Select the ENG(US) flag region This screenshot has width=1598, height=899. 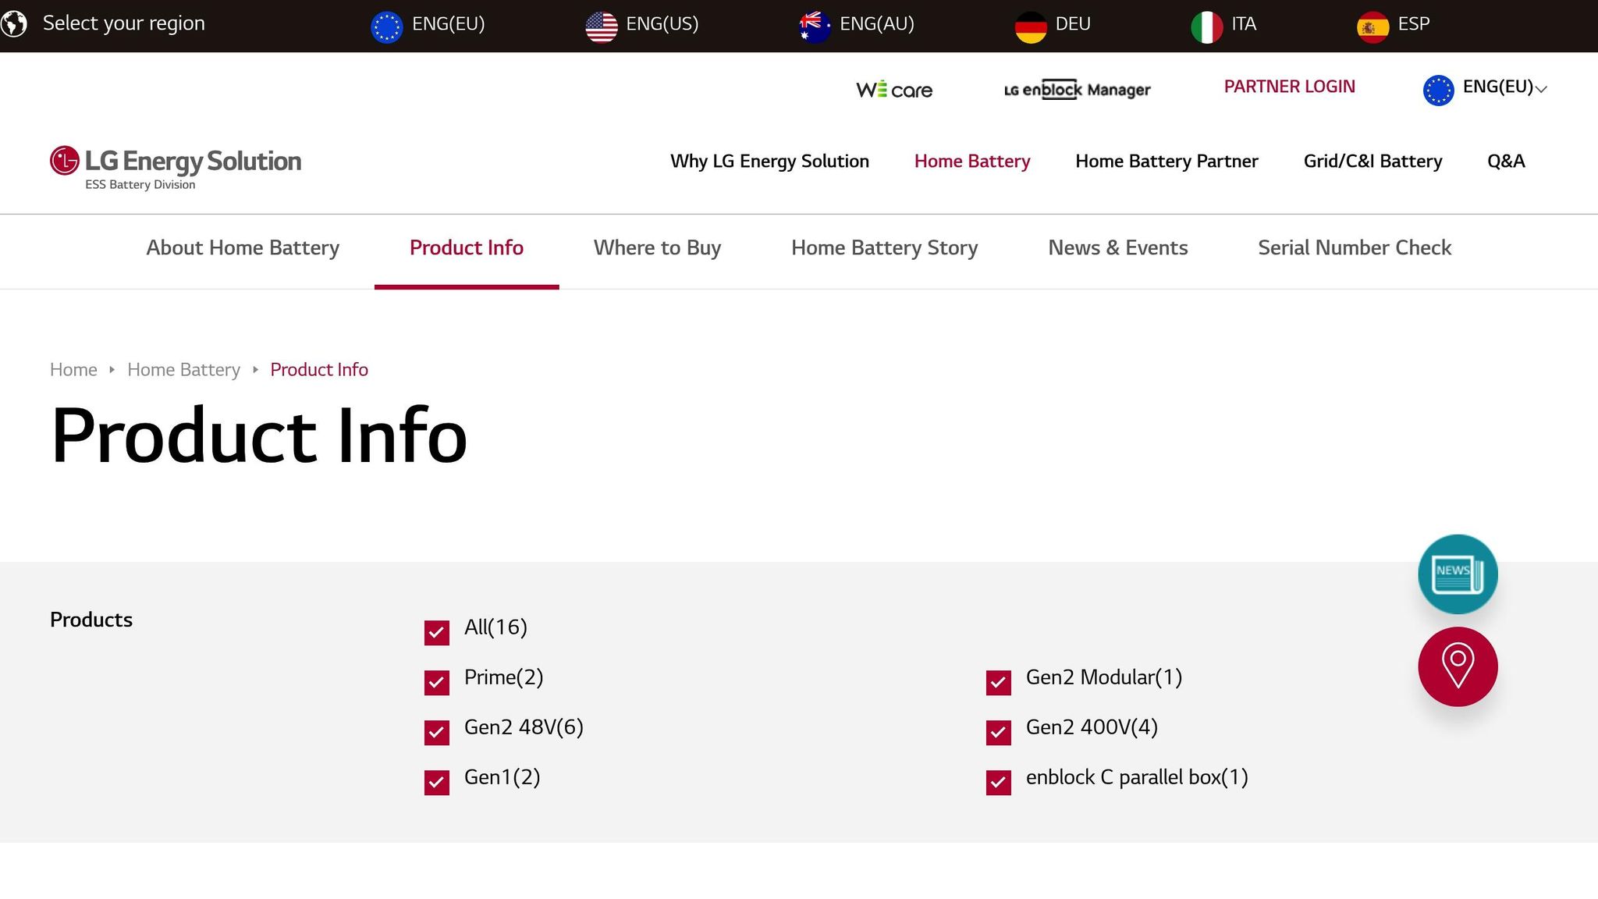pos(642,25)
